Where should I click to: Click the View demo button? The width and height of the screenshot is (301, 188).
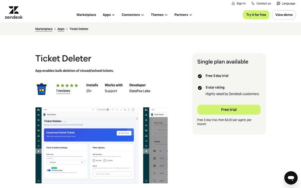[284, 15]
